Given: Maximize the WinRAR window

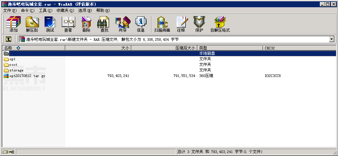Looking at the screenshot, I should 327,4.
